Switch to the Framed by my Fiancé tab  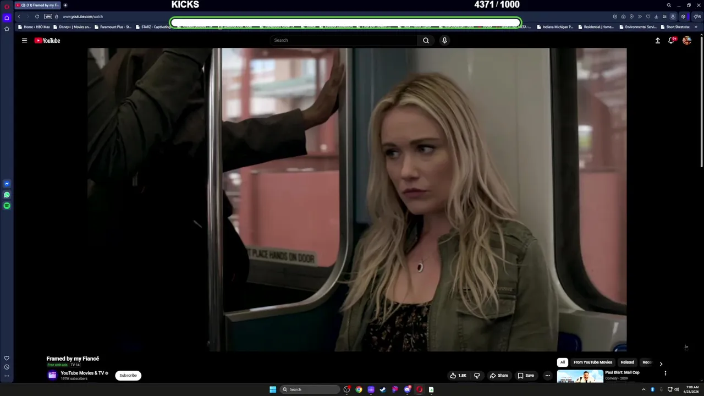[x=38, y=5]
